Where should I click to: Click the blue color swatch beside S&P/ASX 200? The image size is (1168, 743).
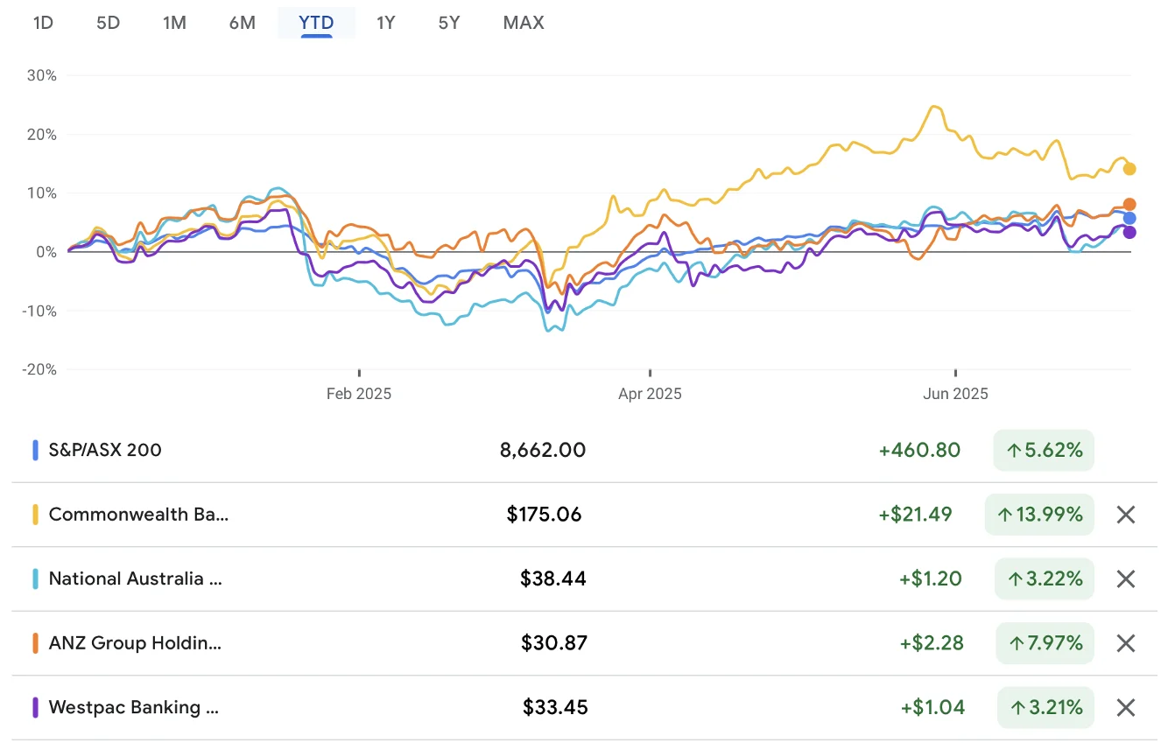click(x=36, y=450)
